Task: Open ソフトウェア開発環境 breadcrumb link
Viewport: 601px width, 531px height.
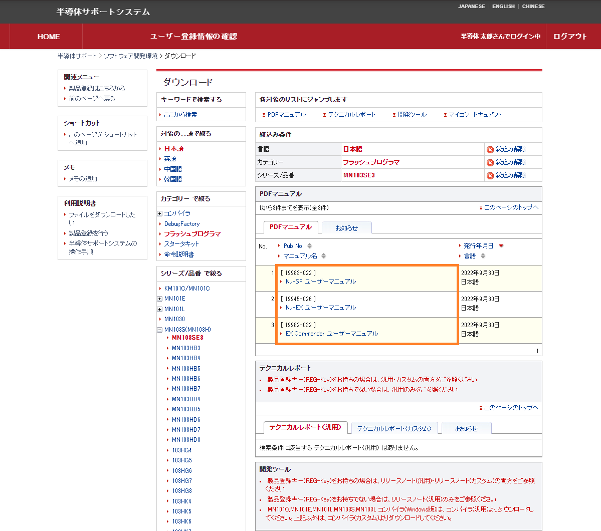Action: click(x=131, y=56)
